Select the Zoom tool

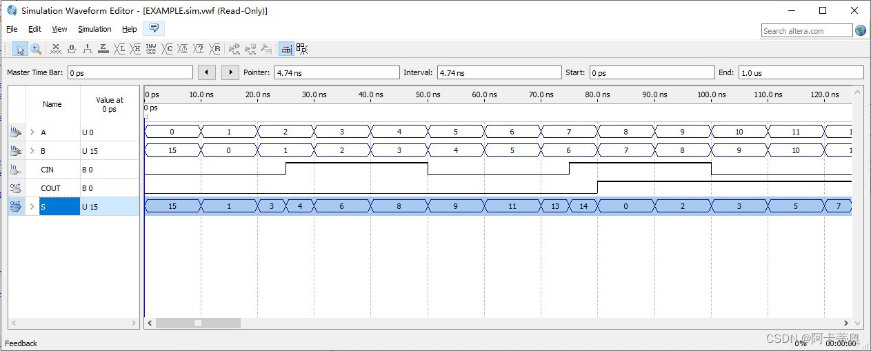tap(36, 49)
